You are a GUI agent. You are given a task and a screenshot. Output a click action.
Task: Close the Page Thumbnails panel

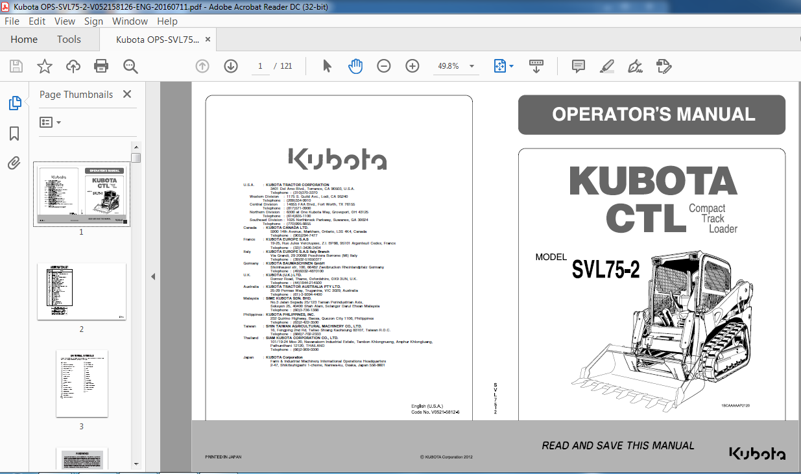(127, 94)
